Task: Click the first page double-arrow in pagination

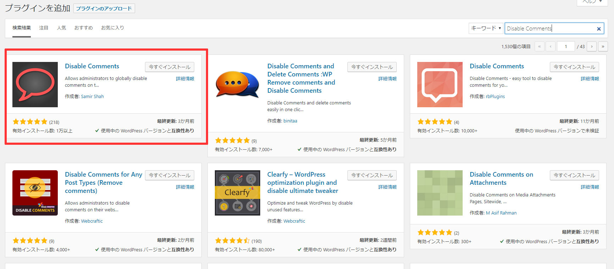Action: click(539, 46)
